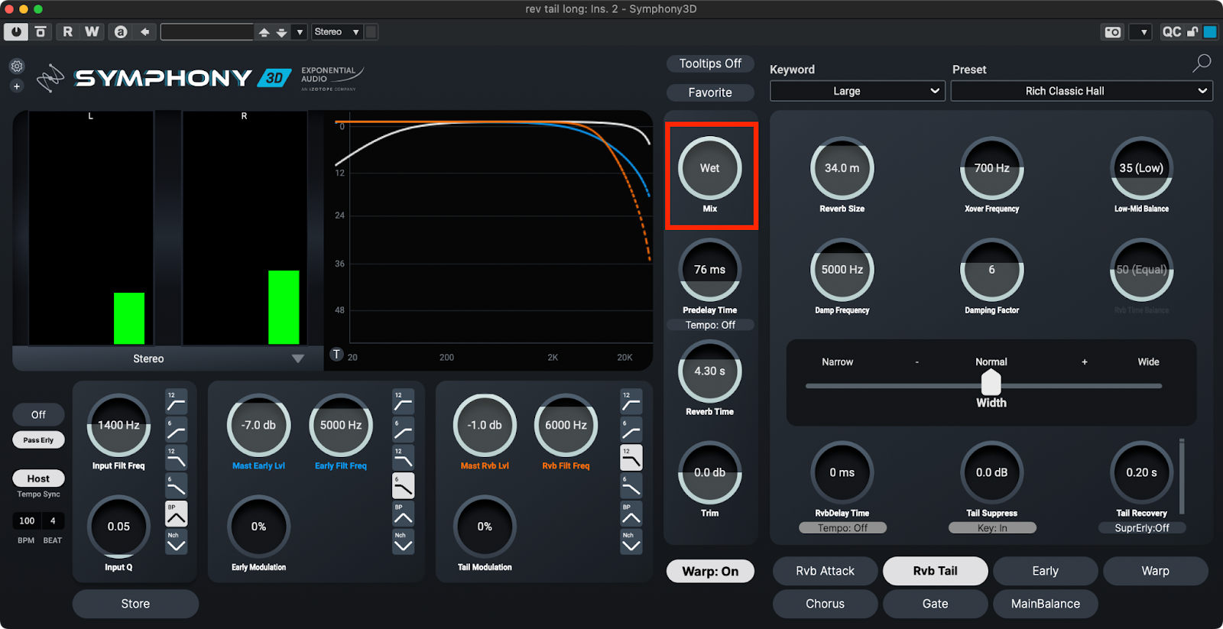Select the Nch notch filter for Rvb Filt Freq
Image resolution: width=1223 pixels, height=629 pixels.
631,542
